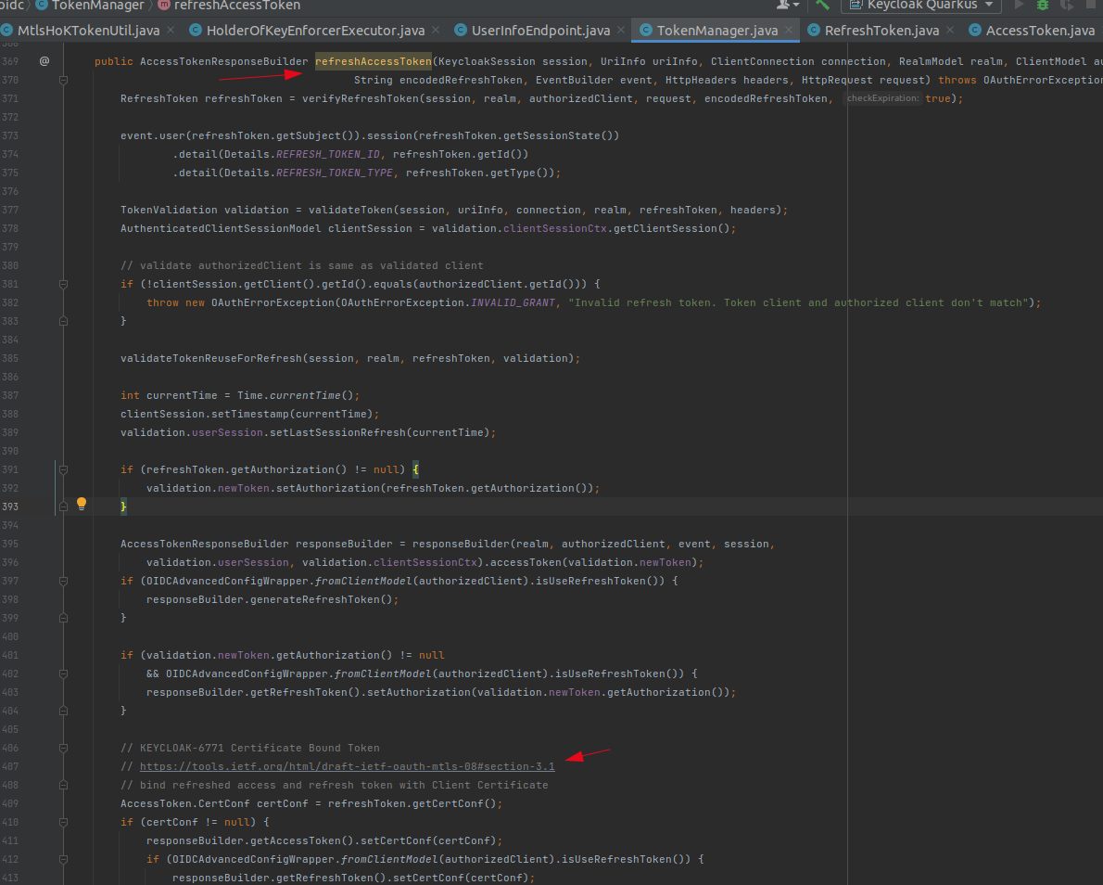Screen dimensions: 1103x885
Task: Click line number 401 in the gutter
Action: (10, 655)
